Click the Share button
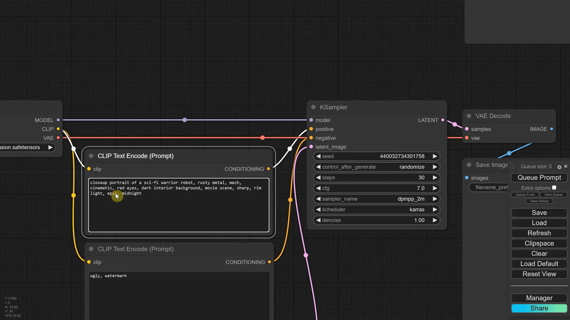Viewport: 570px width, 320px height. [539, 308]
